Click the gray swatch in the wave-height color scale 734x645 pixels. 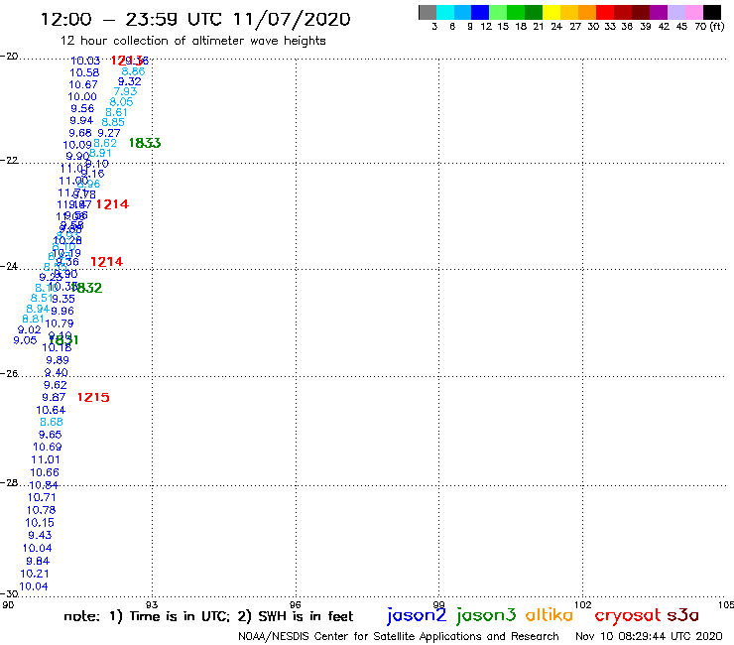point(428,12)
